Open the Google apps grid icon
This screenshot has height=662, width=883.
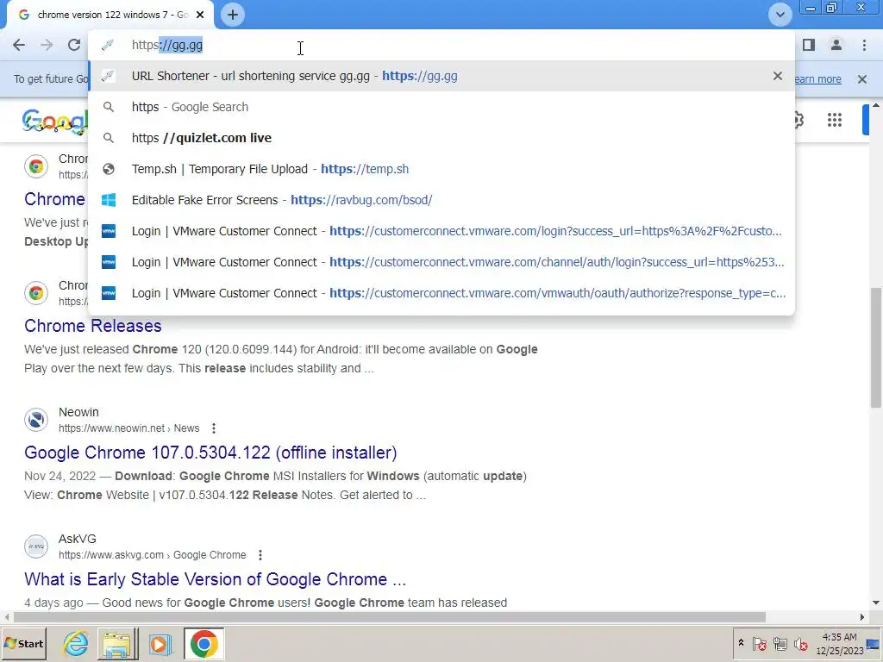pyautogui.click(x=835, y=119)
